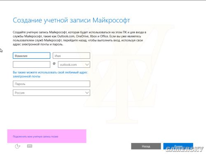Focus the email username field before @
This screenshot has width=206, height=154.
click(x=31, y=64)
